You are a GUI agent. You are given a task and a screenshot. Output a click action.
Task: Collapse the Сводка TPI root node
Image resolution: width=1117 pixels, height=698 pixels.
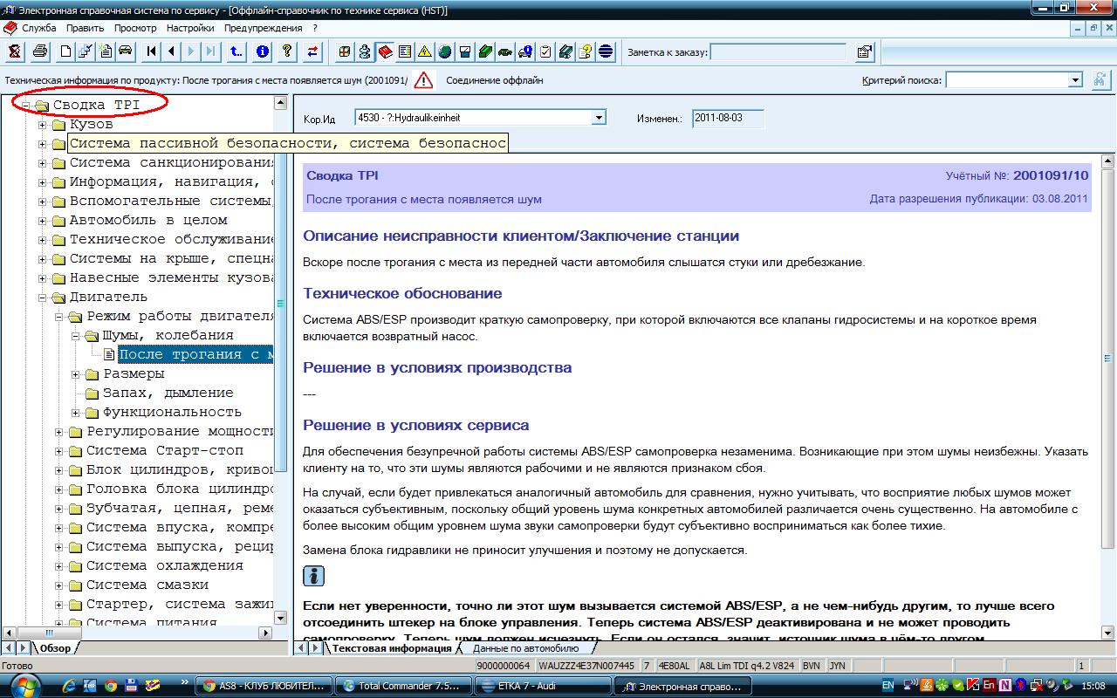click(x=26, y=106)
